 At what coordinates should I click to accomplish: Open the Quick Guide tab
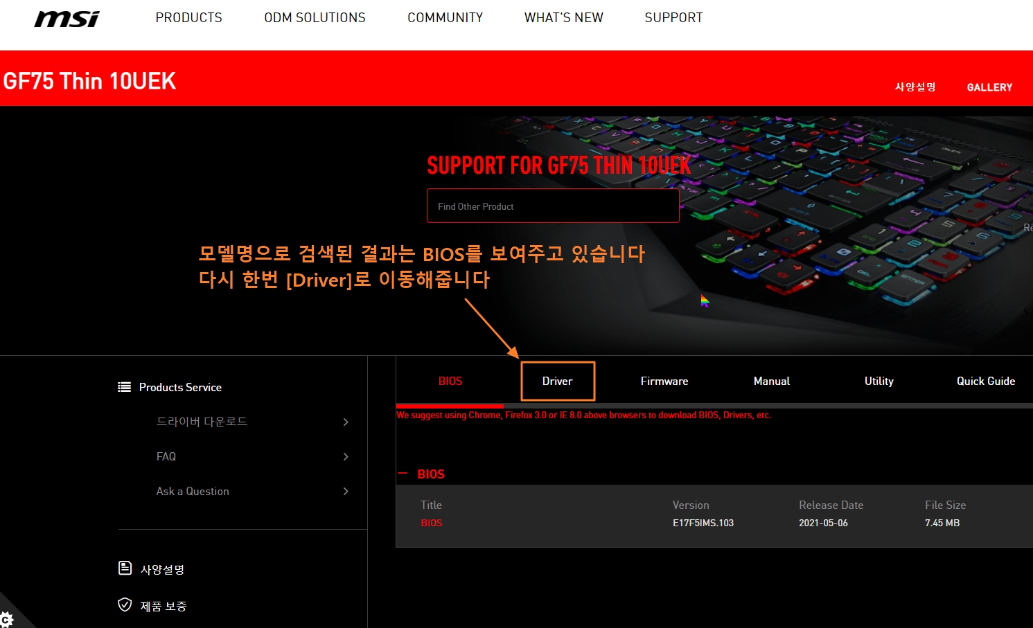pyautogui.click(x=985, y=381)
